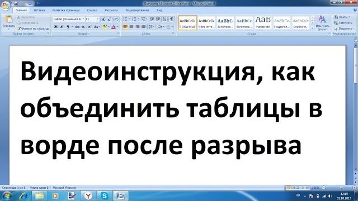Click the word count (Число слов) in status bar
This screenshot has height=201, width=358.
click(x=39, y=188)
